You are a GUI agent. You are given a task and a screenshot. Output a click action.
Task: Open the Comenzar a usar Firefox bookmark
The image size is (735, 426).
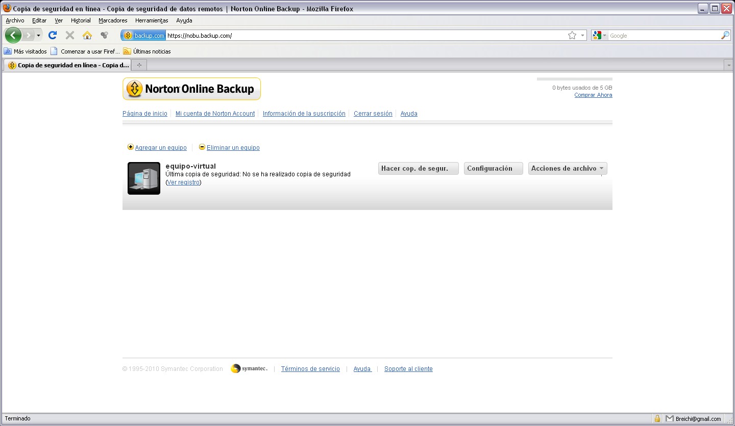point(85,51)
